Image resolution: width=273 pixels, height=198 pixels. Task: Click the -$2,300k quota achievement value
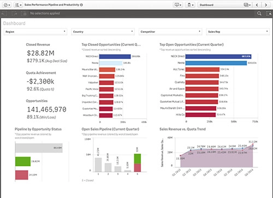[x=40, y=81]
